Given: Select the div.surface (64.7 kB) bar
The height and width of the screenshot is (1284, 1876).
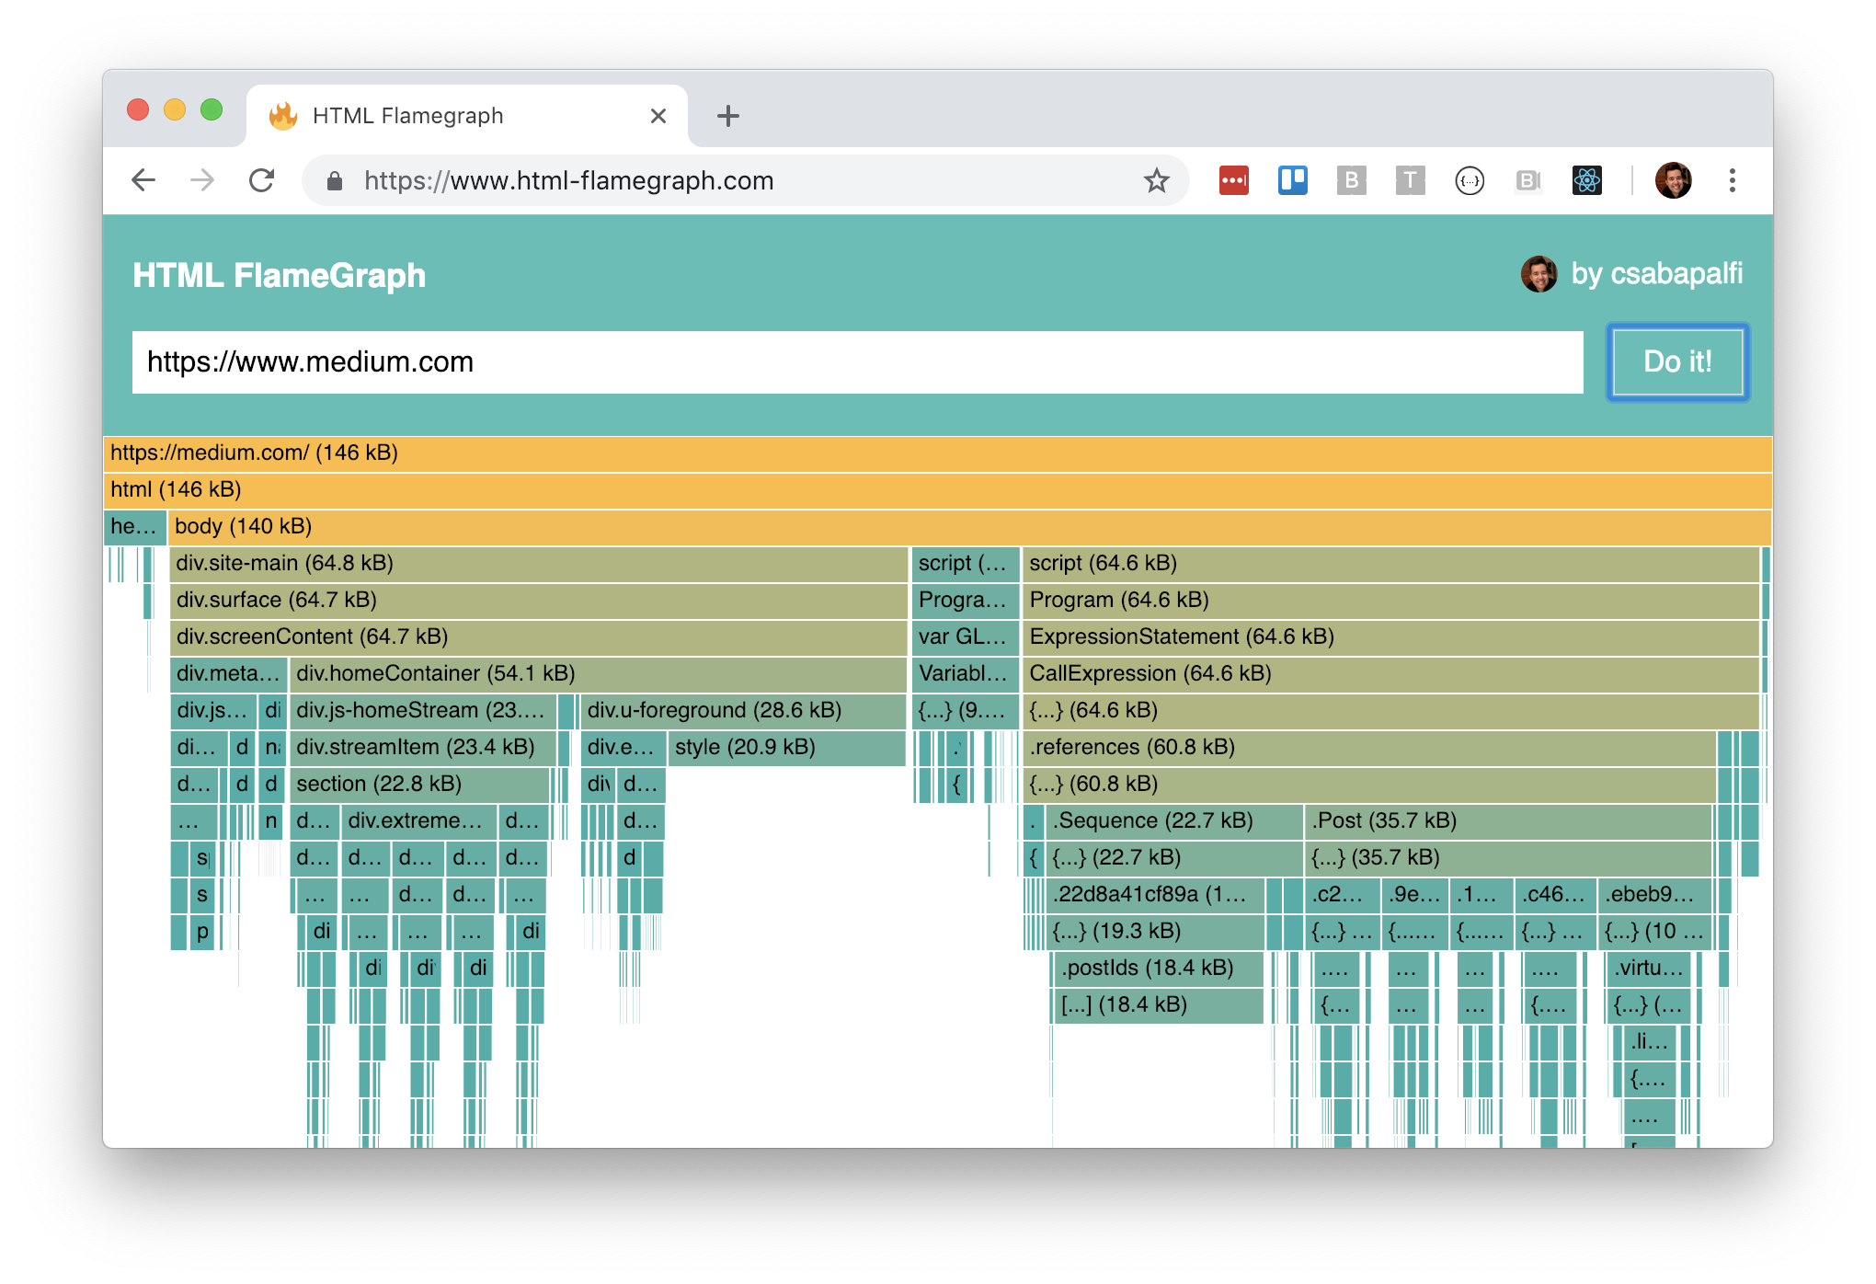Looking at the screenshot, I should point(539,601).
